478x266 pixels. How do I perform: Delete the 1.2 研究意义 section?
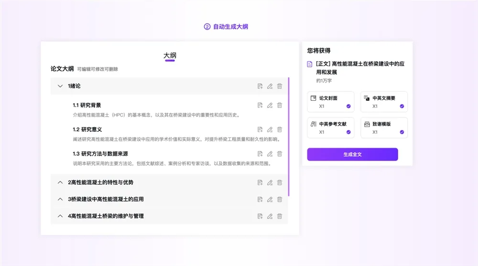click(x=280, y=129)
